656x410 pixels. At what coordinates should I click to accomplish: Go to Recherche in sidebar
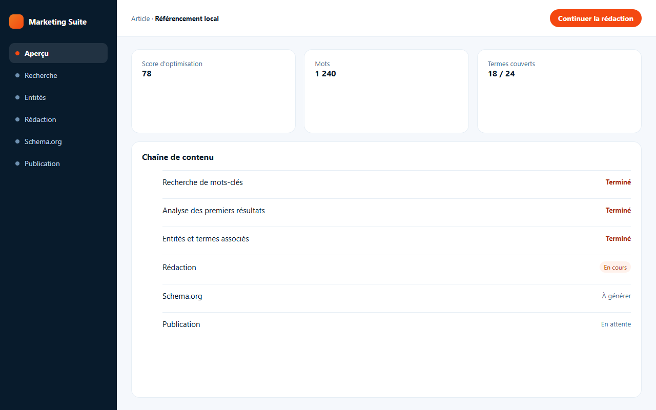[58, 75]
